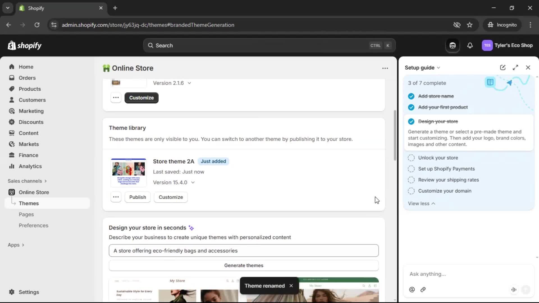
Task: Click the Ask anything input field
Action: (x=466, y=274)
